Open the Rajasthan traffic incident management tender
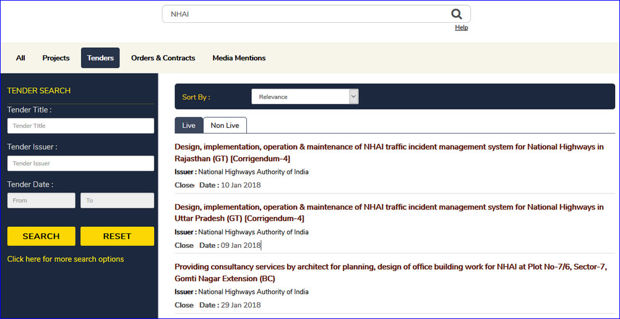This screenshot has width=620, height=319. [389, 153]
